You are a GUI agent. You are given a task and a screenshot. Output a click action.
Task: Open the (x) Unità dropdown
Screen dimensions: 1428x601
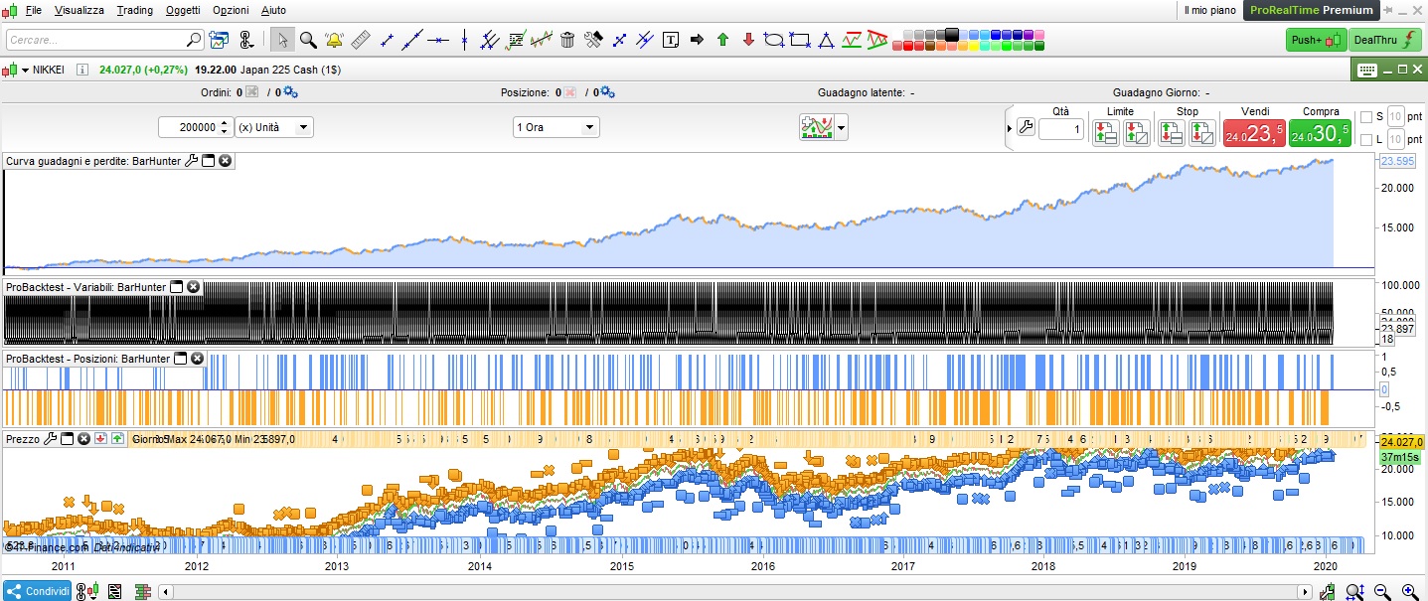(x=274, y=127)
